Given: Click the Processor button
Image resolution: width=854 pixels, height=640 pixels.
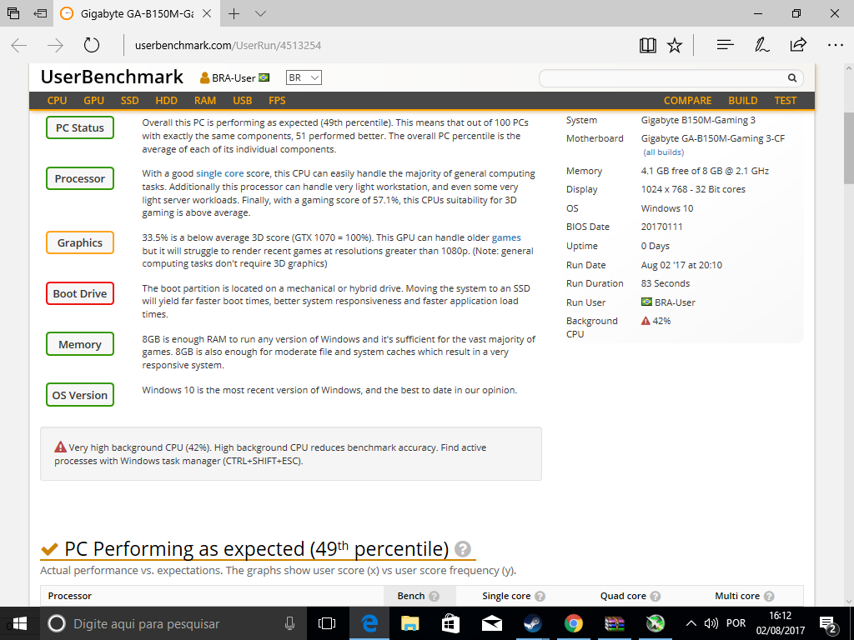Looking at the screenshot, I should 80,178.
